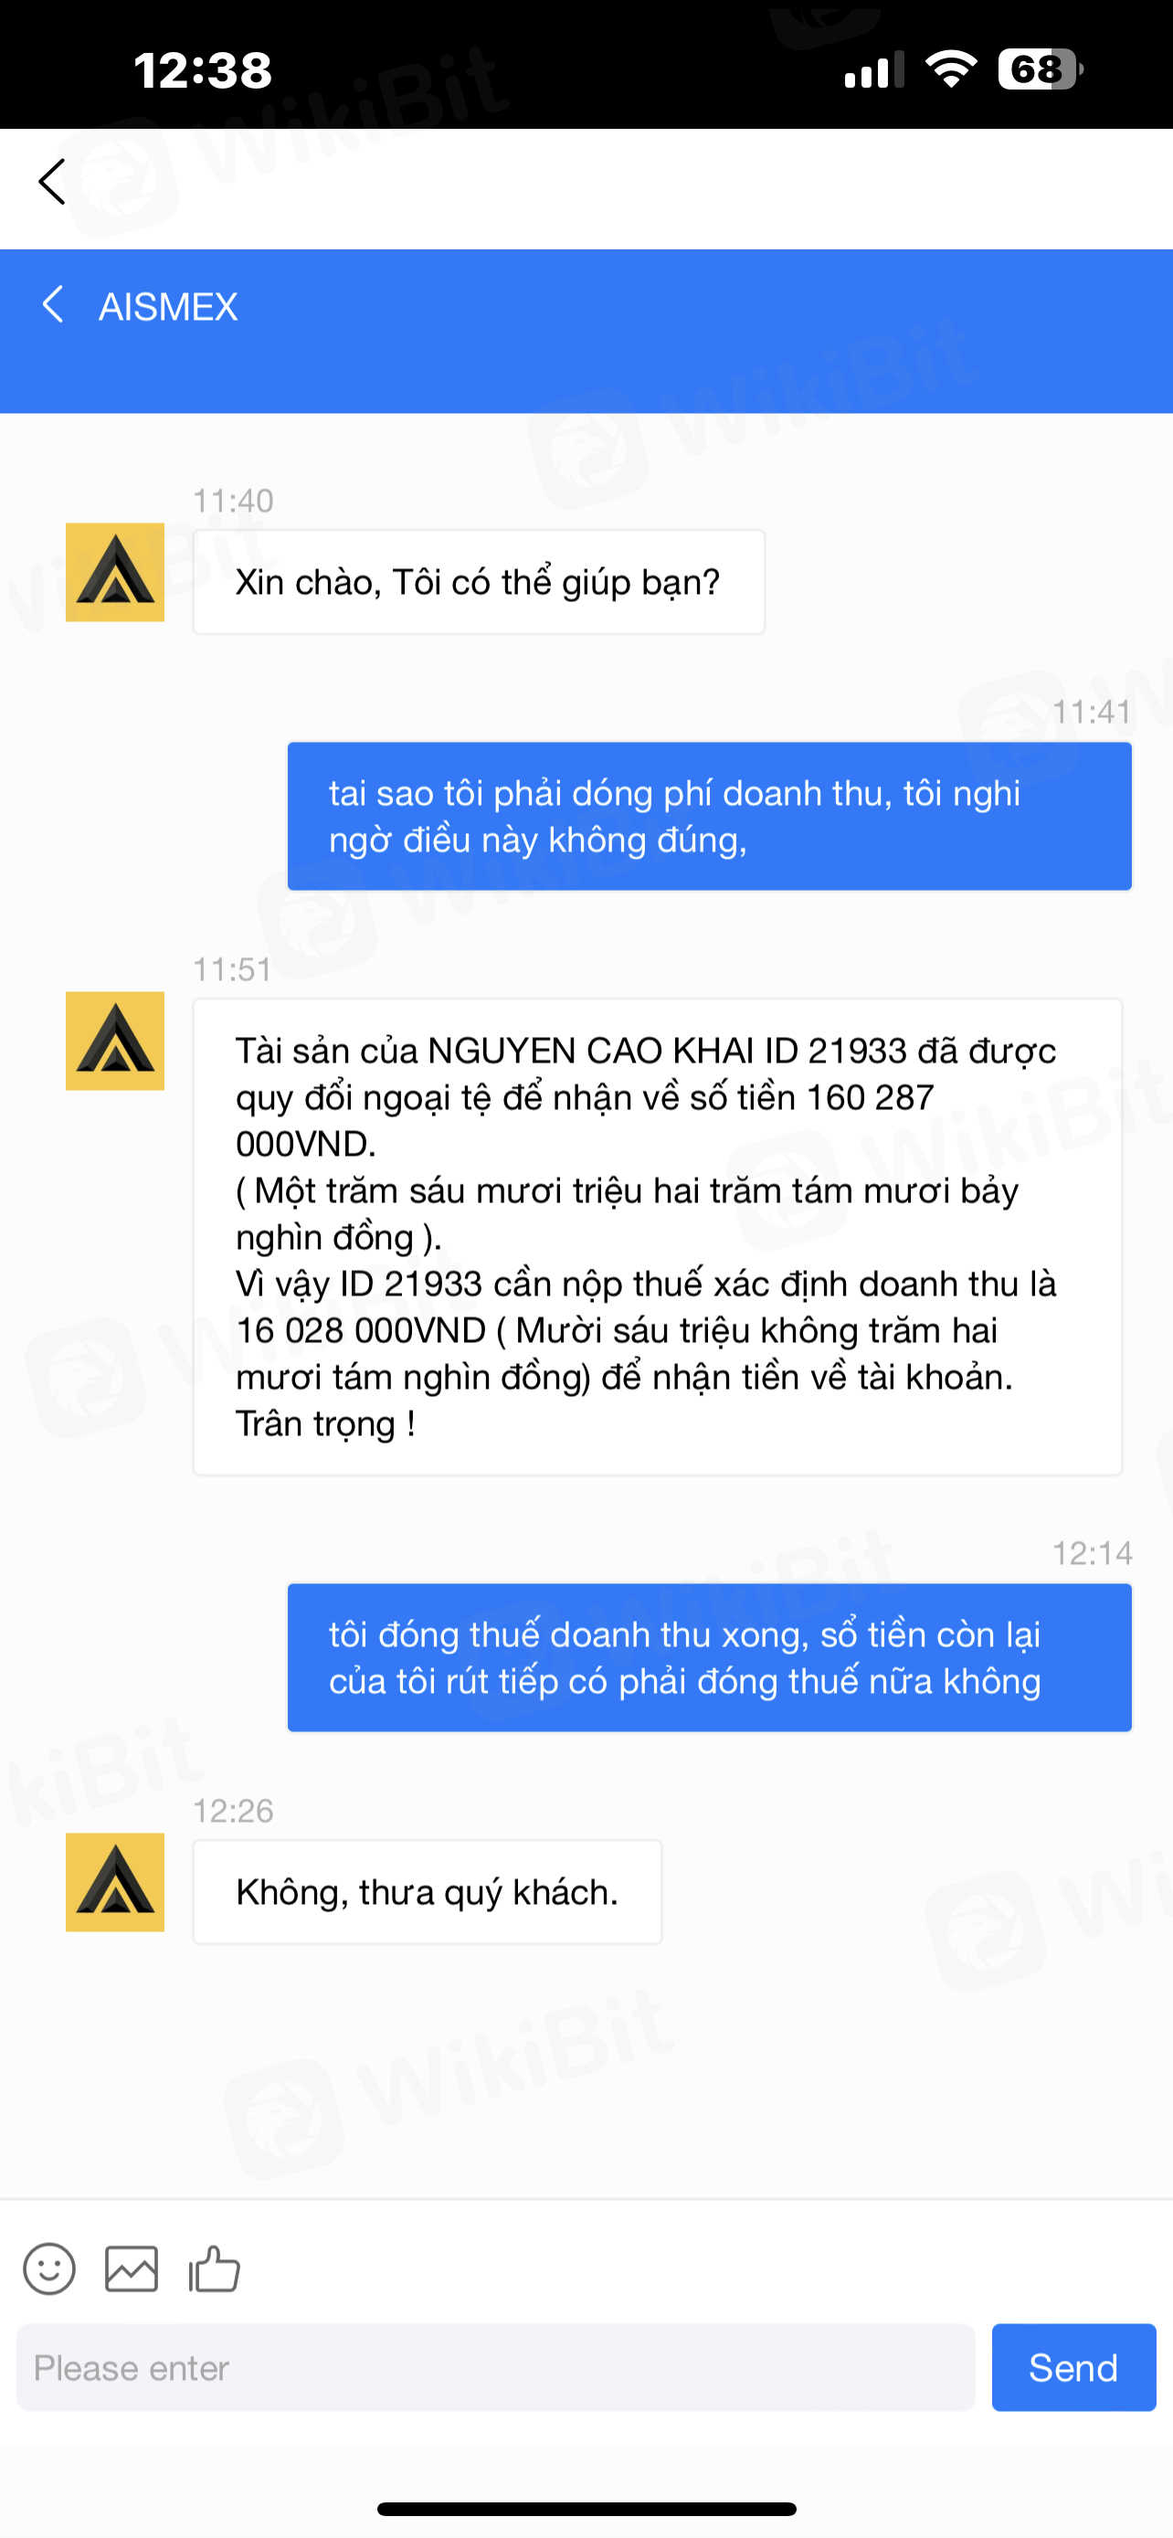Open the image attachment icon
Screen dimensions: 1173x2538
pyautogui.click(x=131, y=2269)
